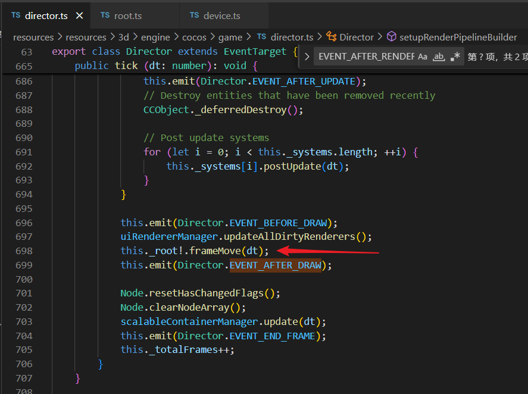The image size is (528, 394).
Task: Click comment 'Post update systems'
Action: pyautogui.click(x=207, y=138)
